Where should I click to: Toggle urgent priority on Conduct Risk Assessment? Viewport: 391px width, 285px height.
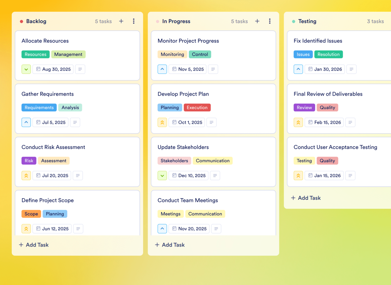(x=26, y=175)
